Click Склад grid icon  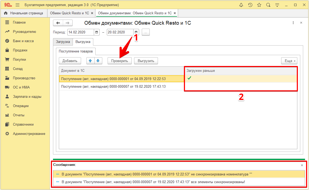click(7, 69)
